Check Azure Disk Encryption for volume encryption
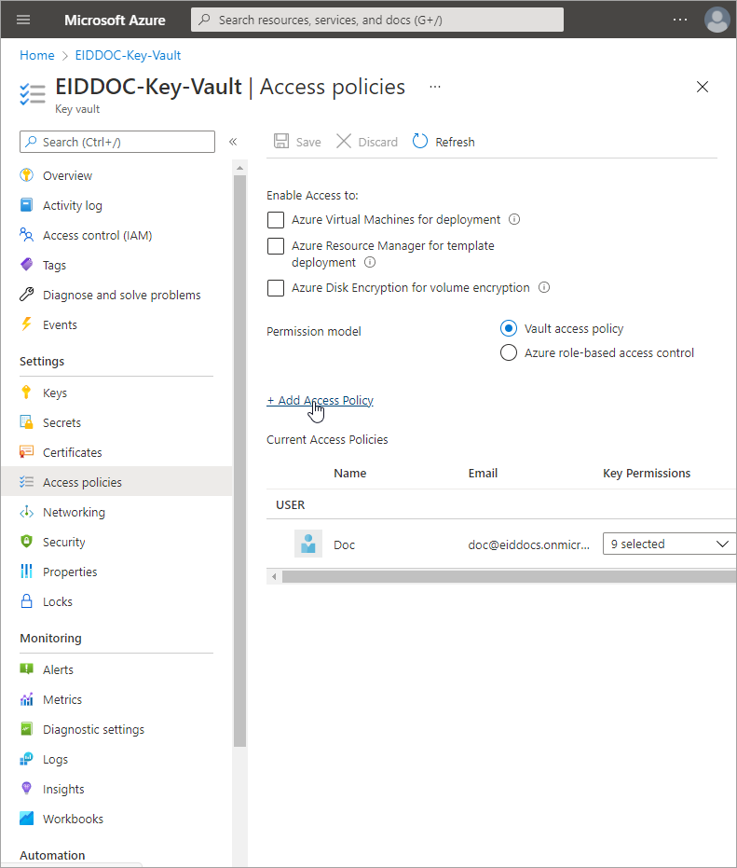Screen dimensions: 737x868 pyautogui.click(x=276, y=288)
